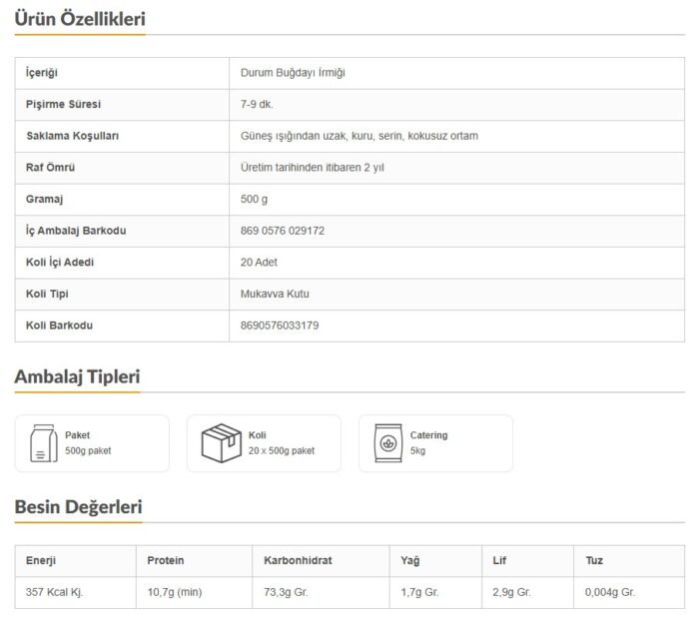Select the Paket 500g paket card
This screenshot has width=699, height=622.
point(92,443)
